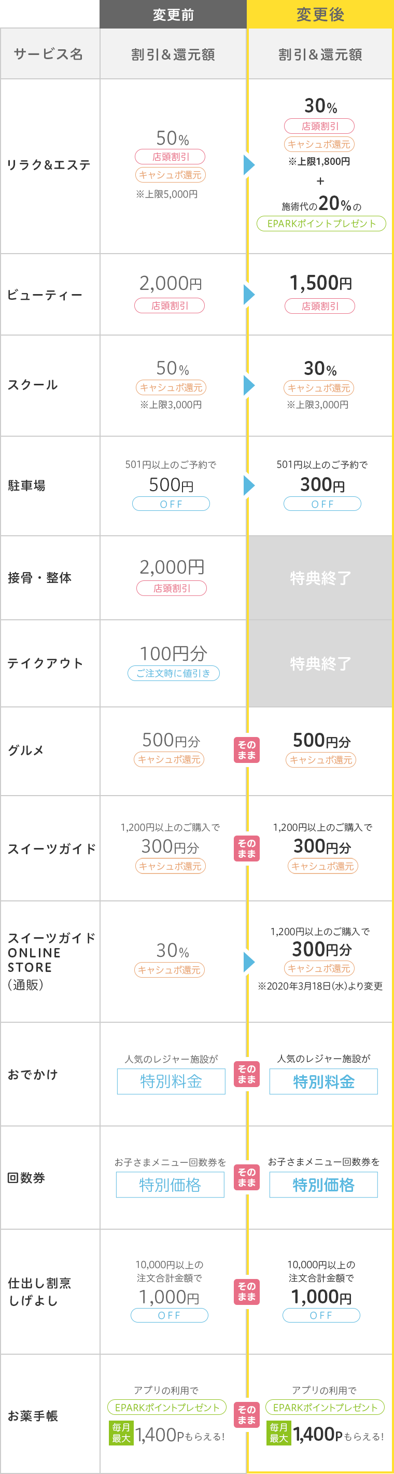Click the サービス名 header cell
Image resolution: width=394 pixels, height=1474 pixels.
pyautogui.click(x=50, y=54)
